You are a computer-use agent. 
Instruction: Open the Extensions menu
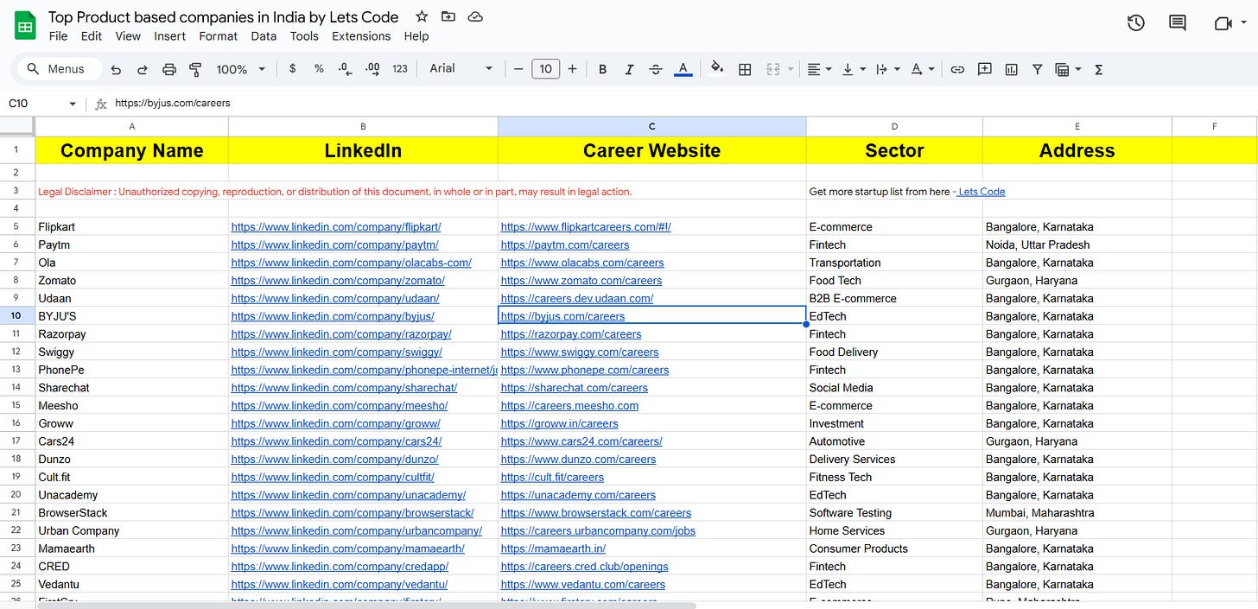[x=361, y=36]
